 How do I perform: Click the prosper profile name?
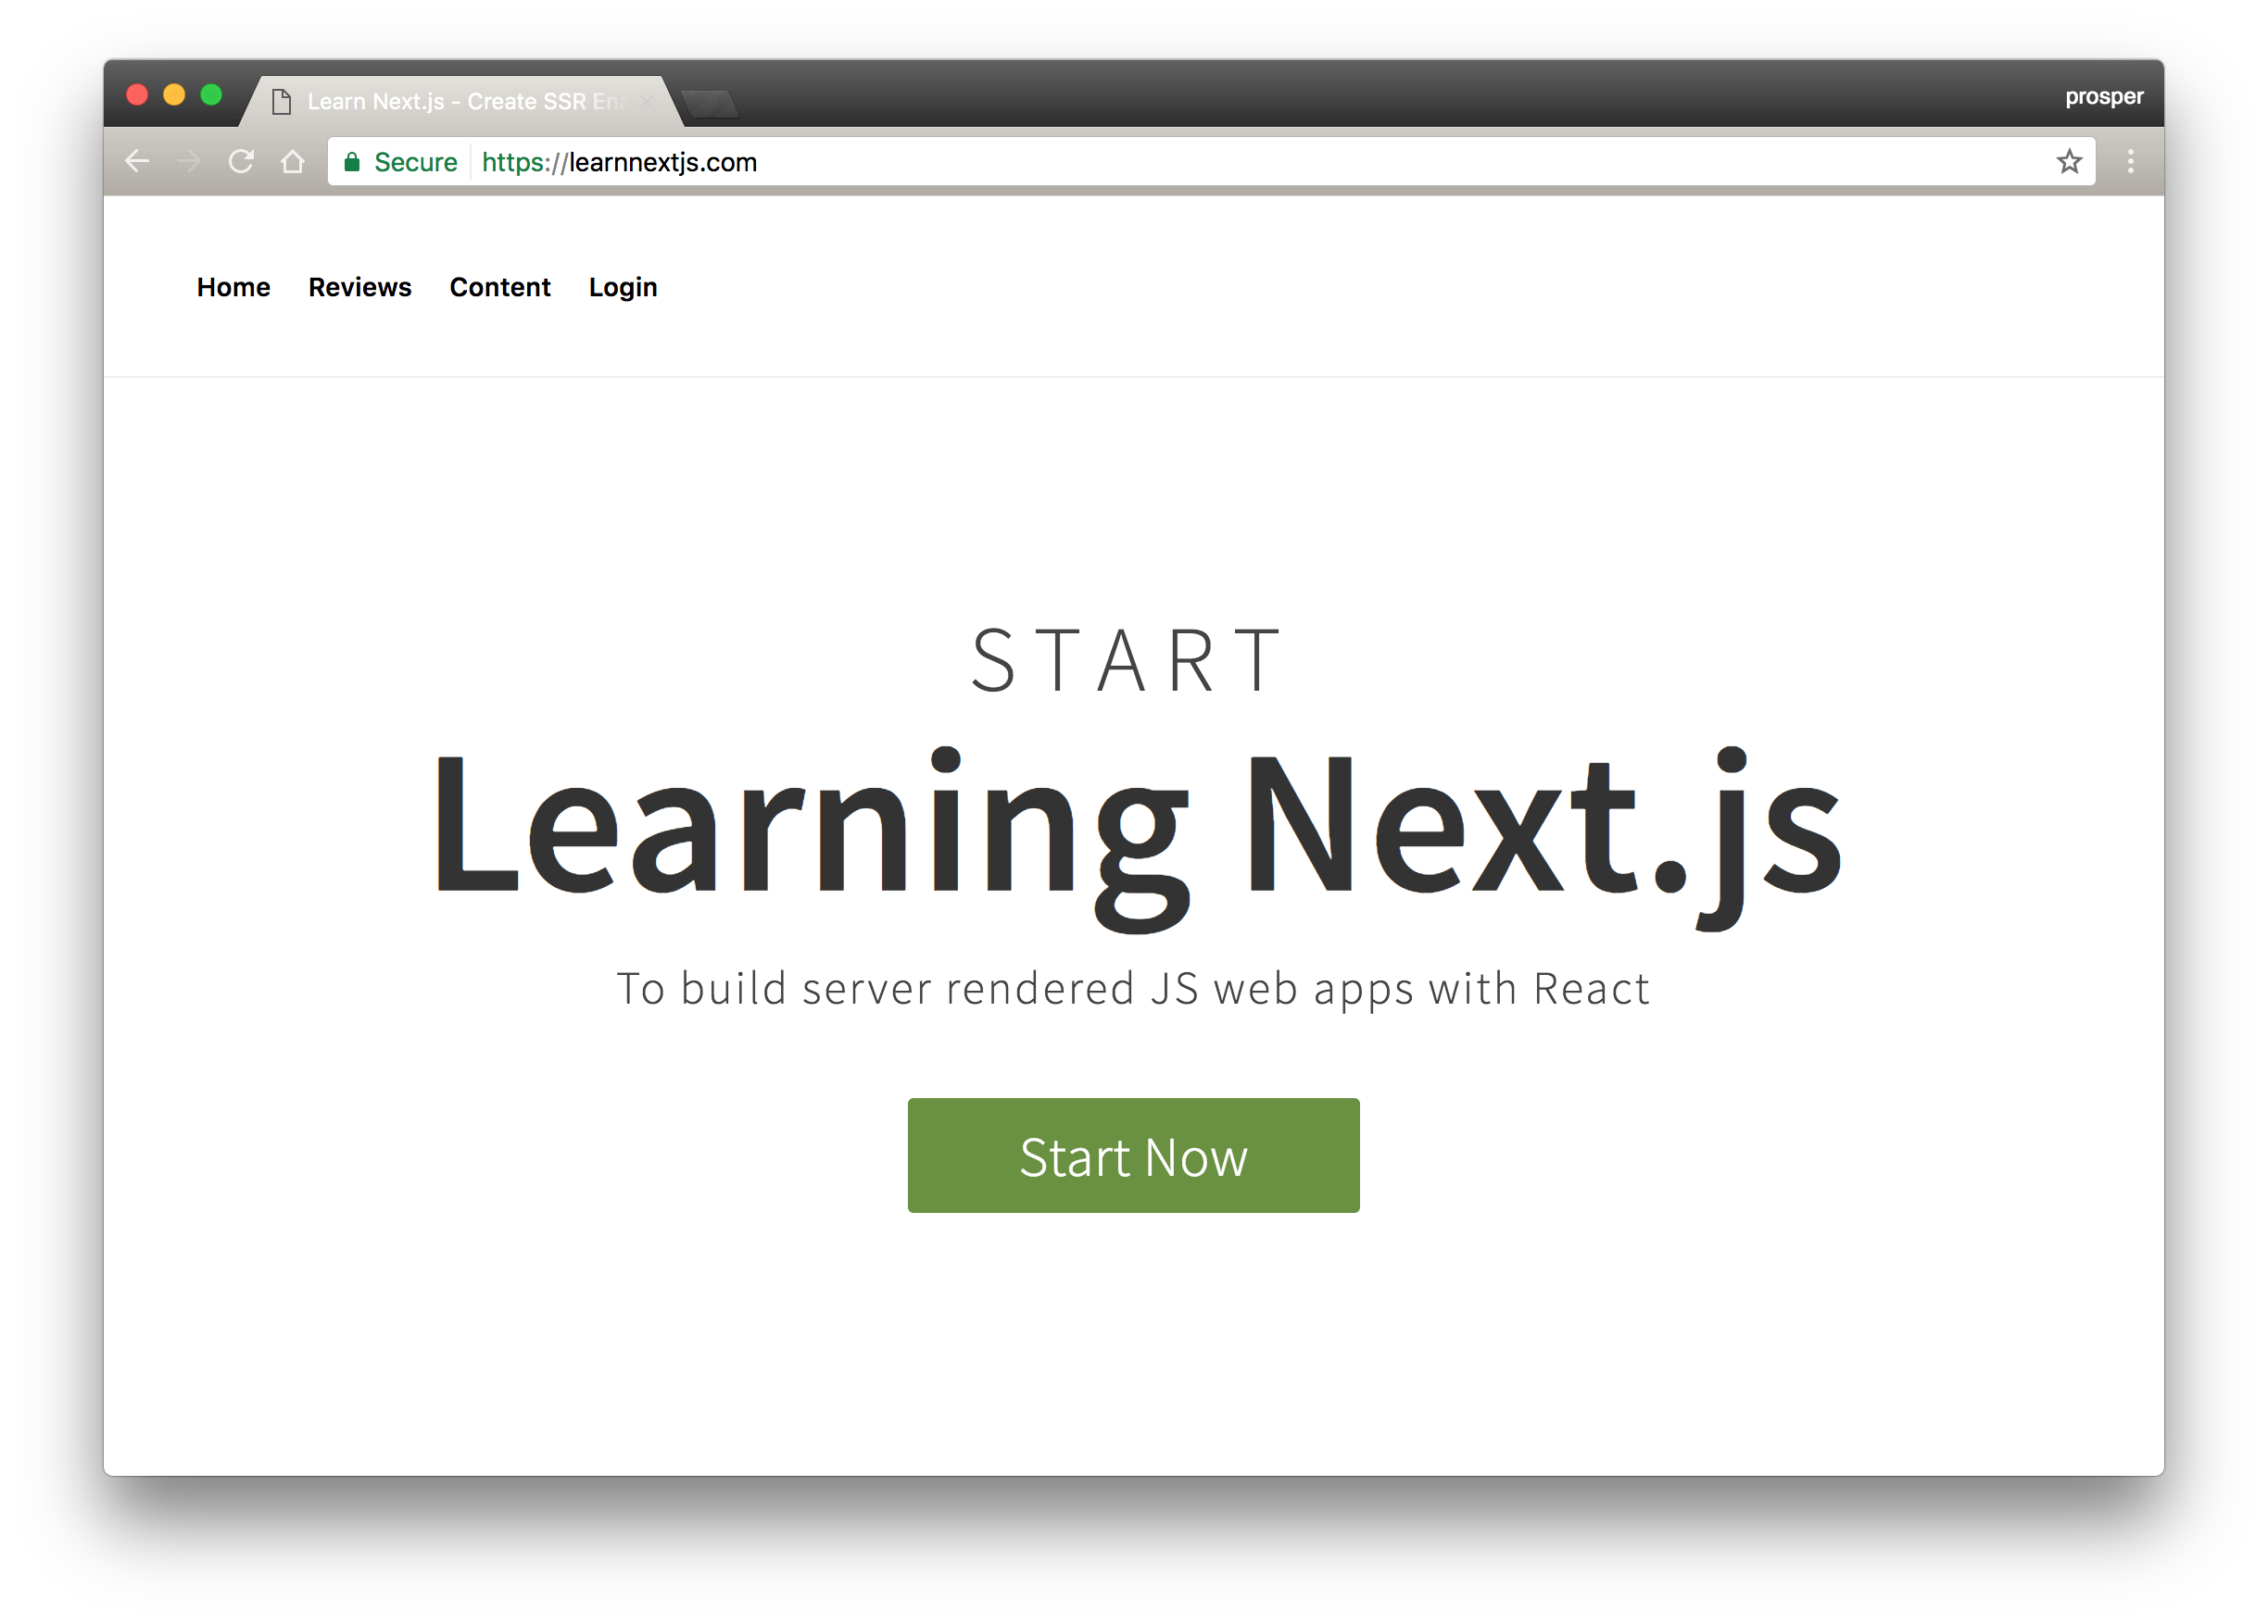tap(2103, 96)
